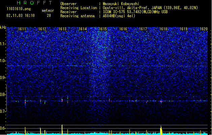212x135 pixels.
Task: Click the 1620 time marker
Action: click(204, 29)
